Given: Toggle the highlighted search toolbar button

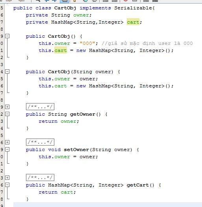Looking at the screenshot, I should [x=65, y=1].
